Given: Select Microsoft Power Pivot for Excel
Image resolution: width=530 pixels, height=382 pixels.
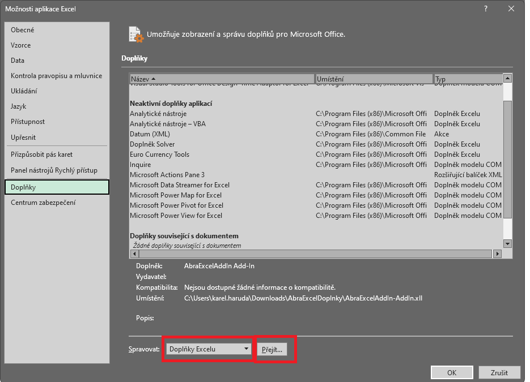Looking at the screenshot, I should click(316, 205).
